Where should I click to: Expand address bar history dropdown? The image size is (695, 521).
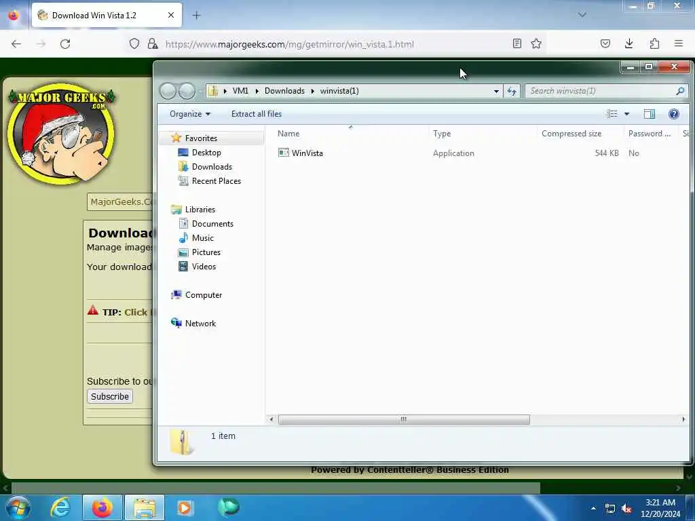[496, 91]
